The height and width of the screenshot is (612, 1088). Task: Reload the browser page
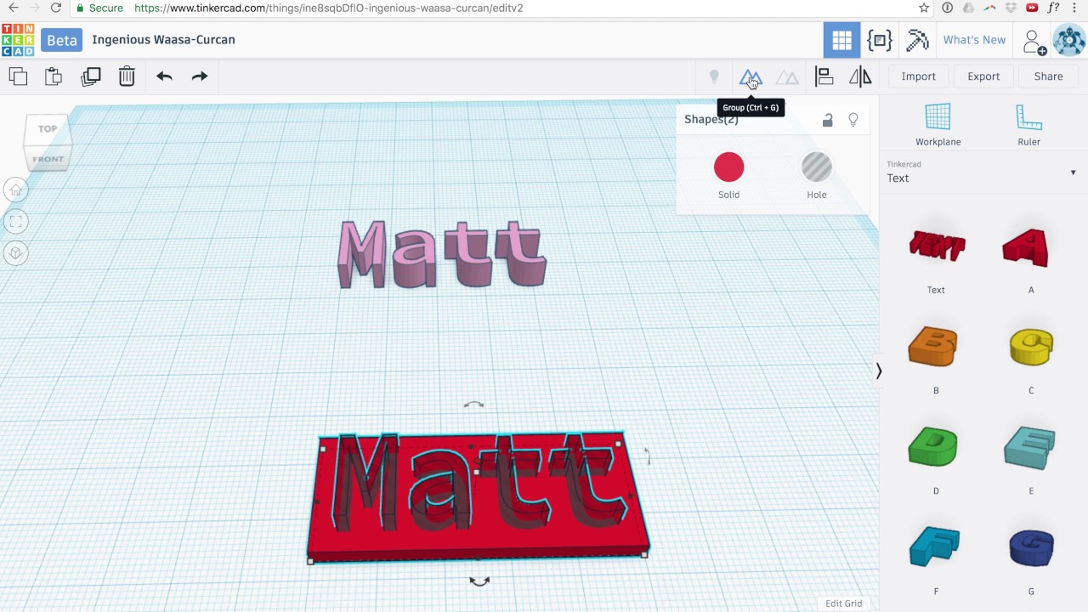55,8
